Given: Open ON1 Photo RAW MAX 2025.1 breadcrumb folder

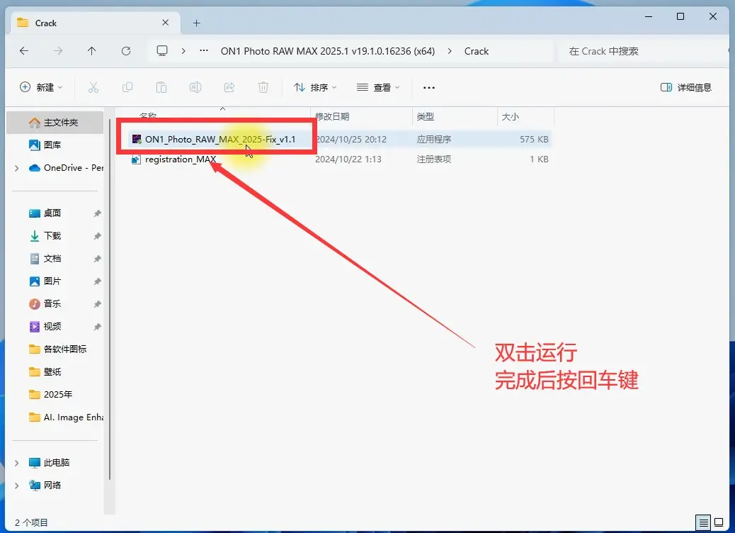Looking at the screenshot, I should (328, 51).
